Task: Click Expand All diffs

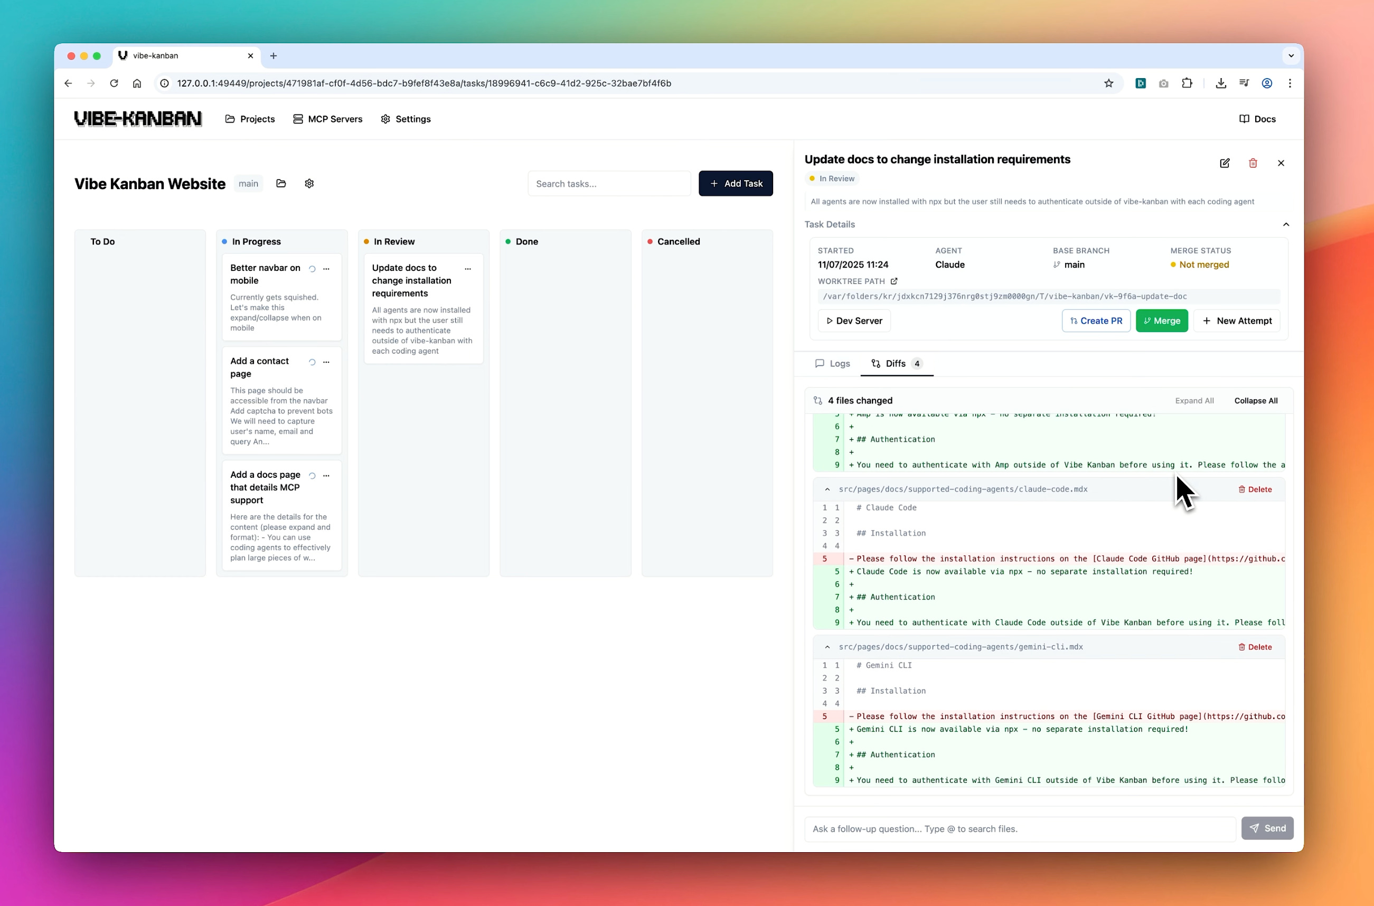Action: [x=1194, y=400]
